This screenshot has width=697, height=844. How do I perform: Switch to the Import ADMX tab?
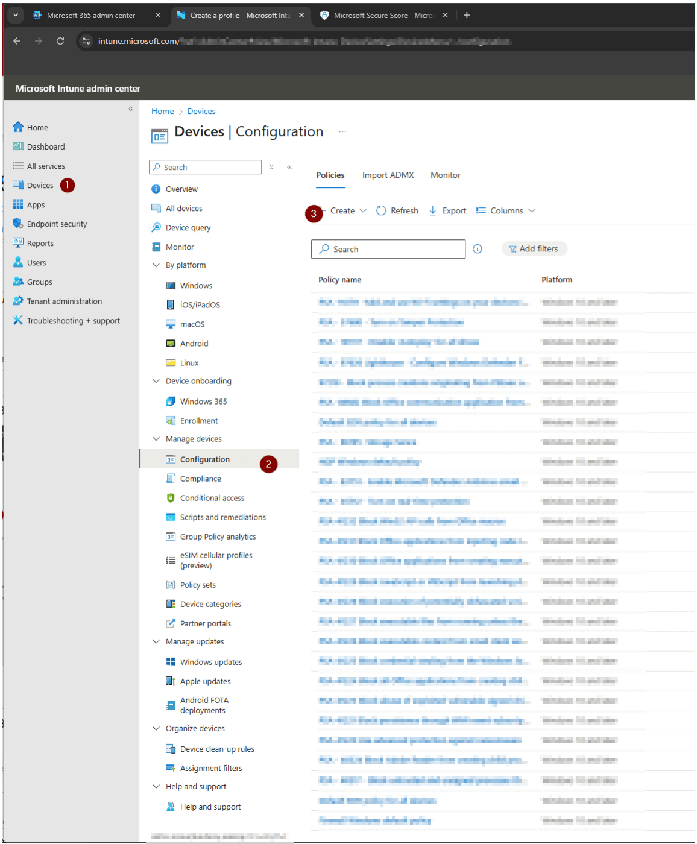click(388, 175)
